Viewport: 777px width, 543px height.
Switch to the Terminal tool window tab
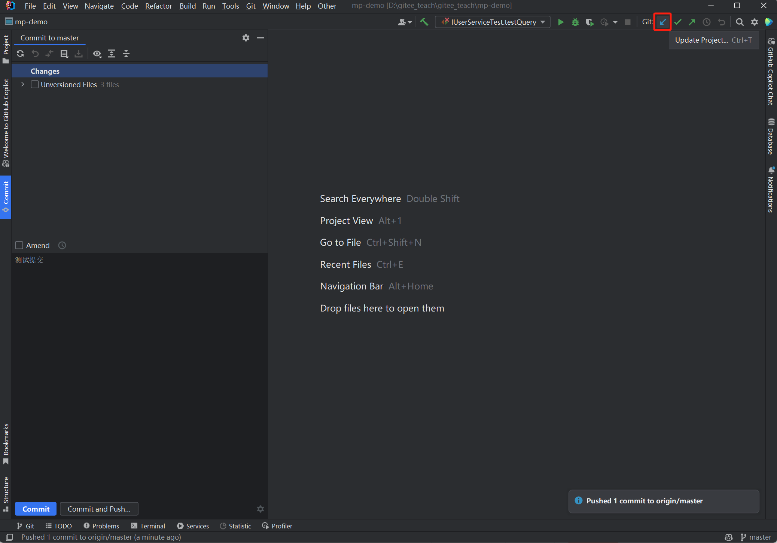pos(148,526)
